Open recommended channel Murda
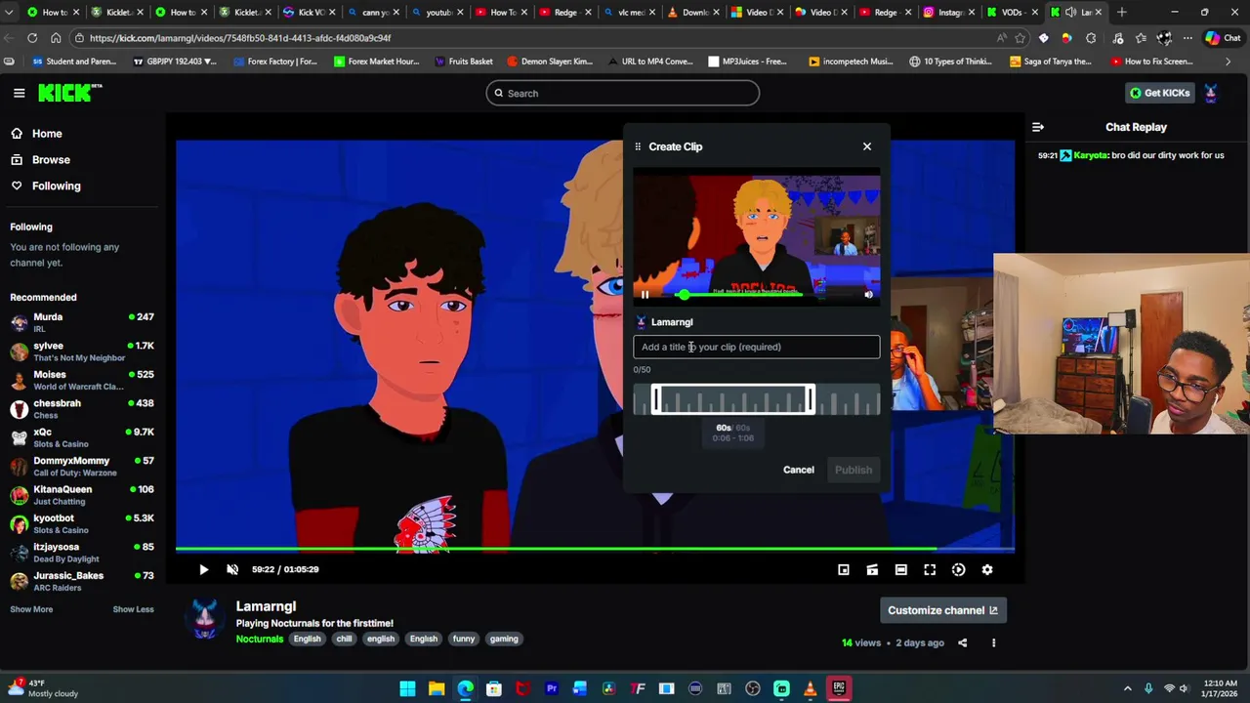1250x703 pixels. tap(82, 322)
